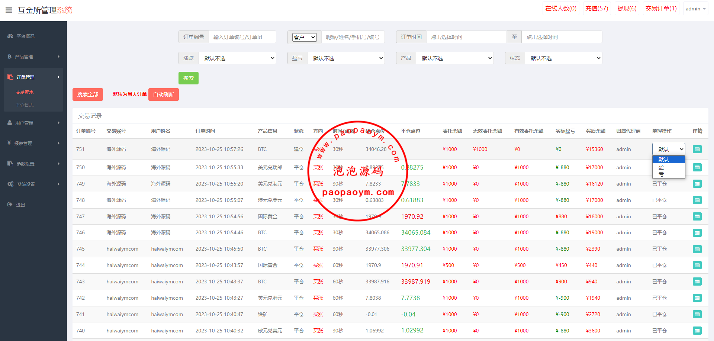
Task: Expand the 用户管理 submenu arrow
Action: click(x=59, y=123)
